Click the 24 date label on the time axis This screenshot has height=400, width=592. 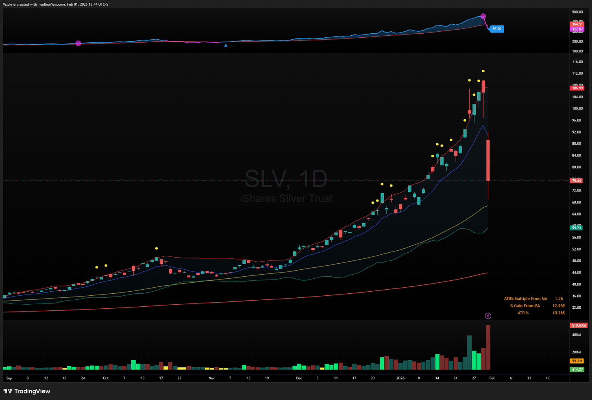[x=83, y=378]
